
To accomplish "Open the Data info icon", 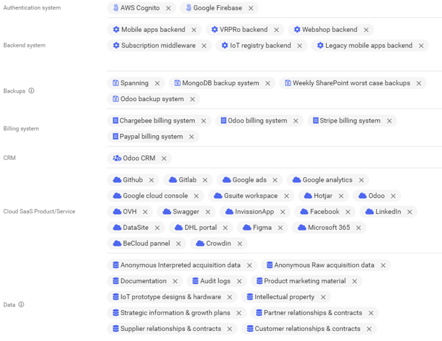I will coord(21,305).
